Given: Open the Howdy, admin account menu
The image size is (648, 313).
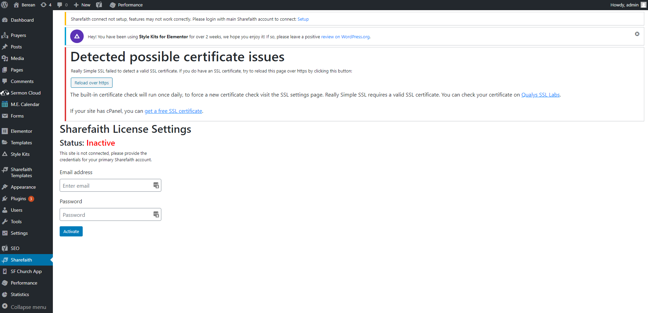Looking at the screenshot, I should tap(624, 5).
